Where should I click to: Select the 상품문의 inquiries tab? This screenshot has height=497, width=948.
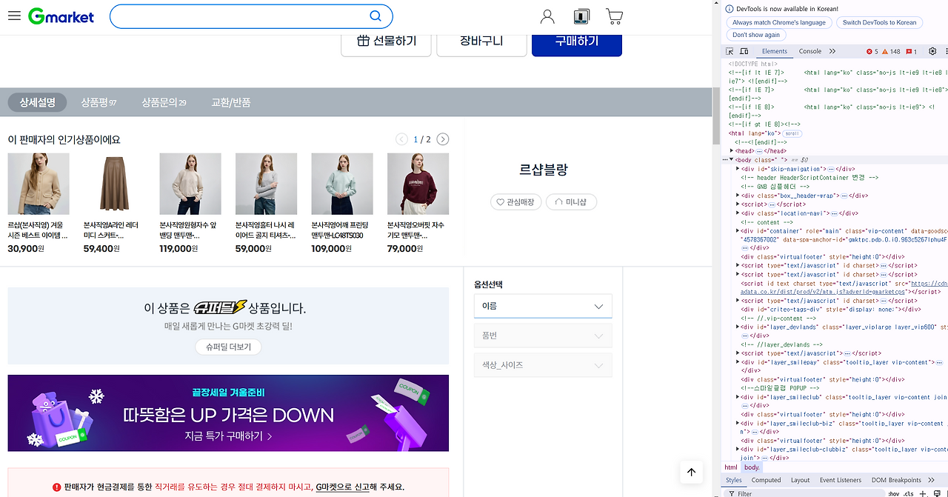[164, 102]
